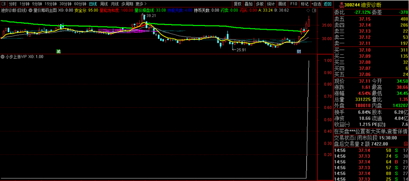Expand the 更多 periods menu

click(141, 4)
